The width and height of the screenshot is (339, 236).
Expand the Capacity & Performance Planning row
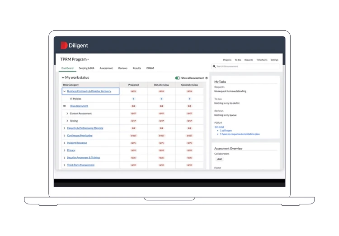click(x=65, y=128)
